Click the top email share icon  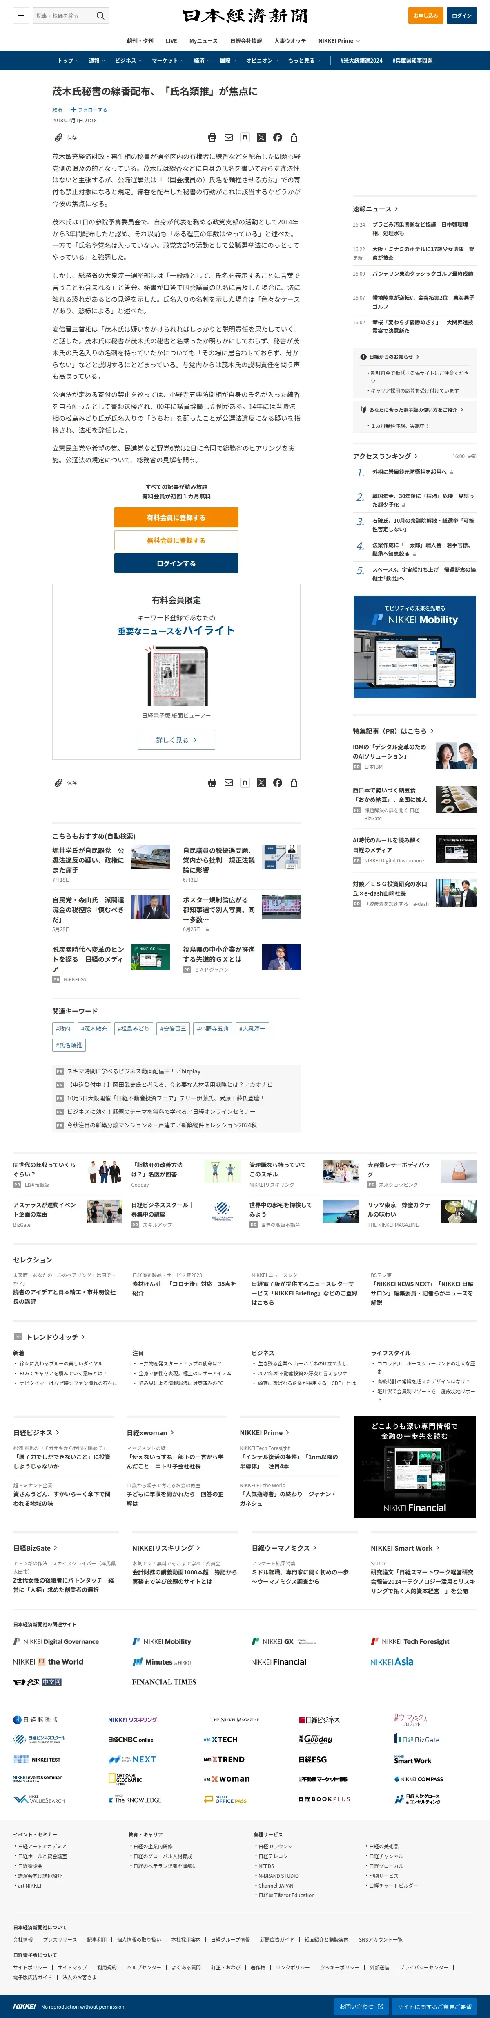229,137
